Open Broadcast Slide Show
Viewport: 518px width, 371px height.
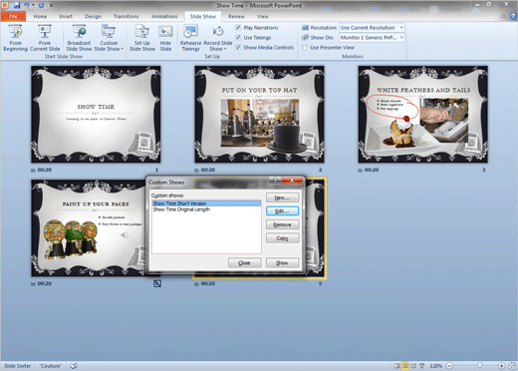click(x=79, y=38)
